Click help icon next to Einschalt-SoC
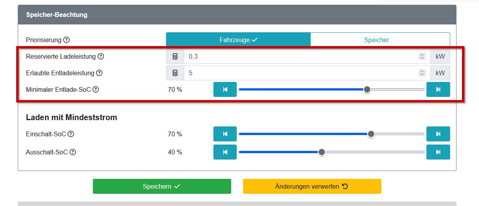Viewport: 479px width, 206px height. pyautogui.click(x=71, y=134)
